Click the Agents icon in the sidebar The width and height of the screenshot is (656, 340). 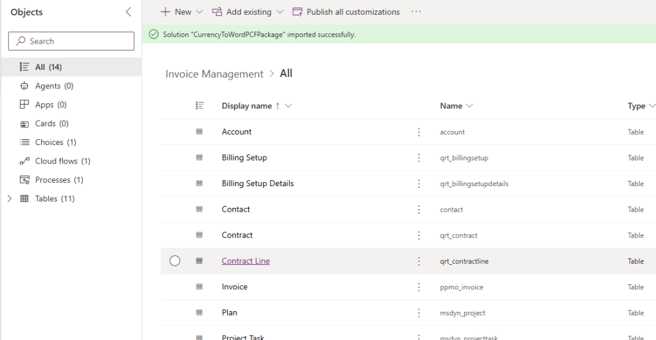(x=24, y=86)
